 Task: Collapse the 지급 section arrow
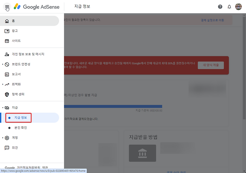[3, 108]
